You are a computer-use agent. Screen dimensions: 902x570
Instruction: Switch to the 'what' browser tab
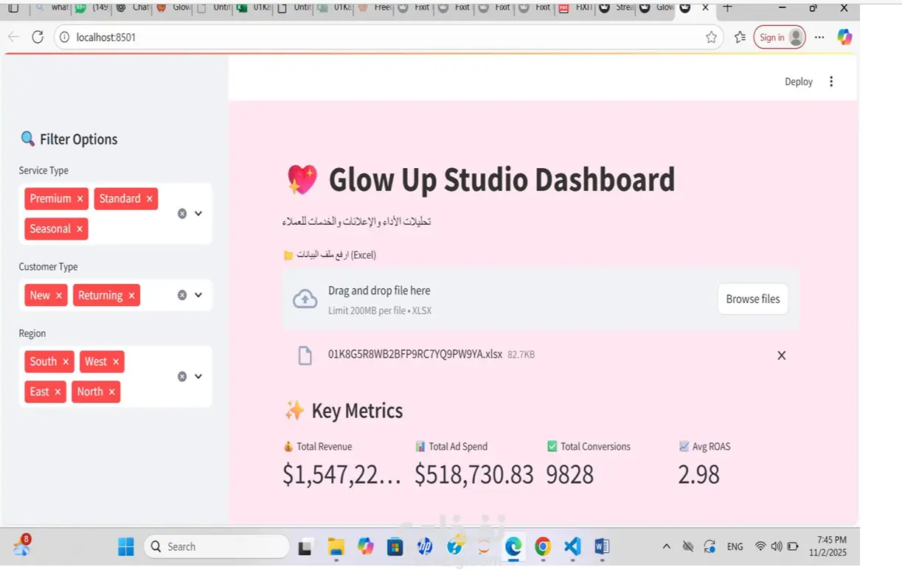click(x=52, y=7)
